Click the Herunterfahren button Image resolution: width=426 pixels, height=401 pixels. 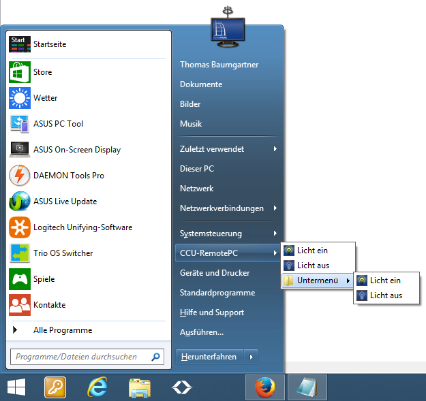pyautogui.click(x=209, y=357)
